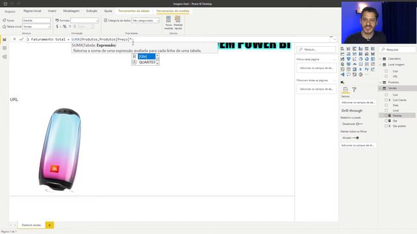Click the Fields pane Pesquisar box
Screen dimensions: 417x234
point(397,49)
